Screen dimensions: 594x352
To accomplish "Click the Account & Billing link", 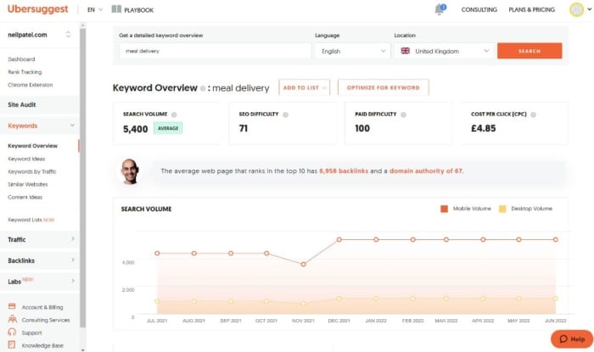I will [x=42, y=307].
